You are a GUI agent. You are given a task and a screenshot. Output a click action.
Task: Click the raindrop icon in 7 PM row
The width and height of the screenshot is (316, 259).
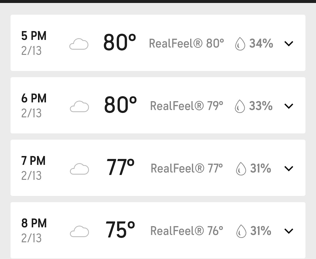[241, 169]
